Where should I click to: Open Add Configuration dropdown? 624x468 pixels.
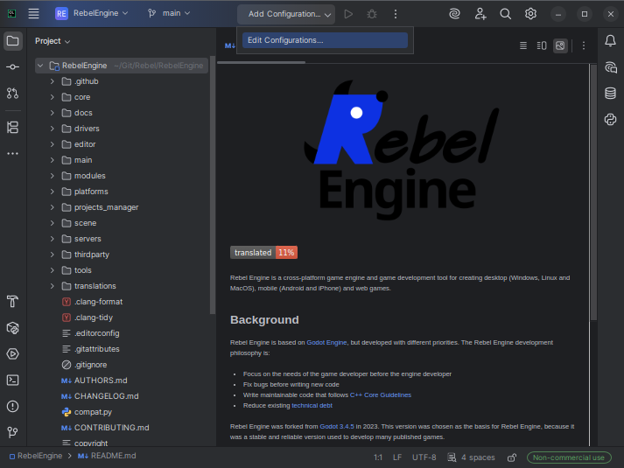(x=286, y=14)
